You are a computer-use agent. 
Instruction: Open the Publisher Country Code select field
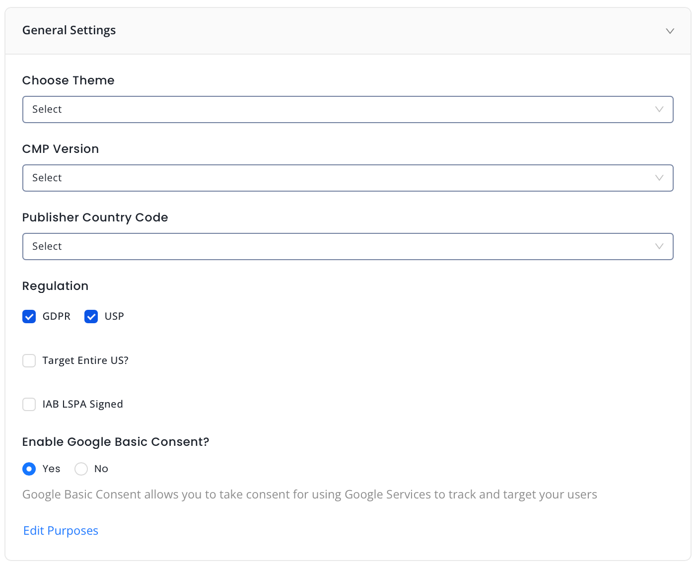pyautogui.click(x=338, y=246)
